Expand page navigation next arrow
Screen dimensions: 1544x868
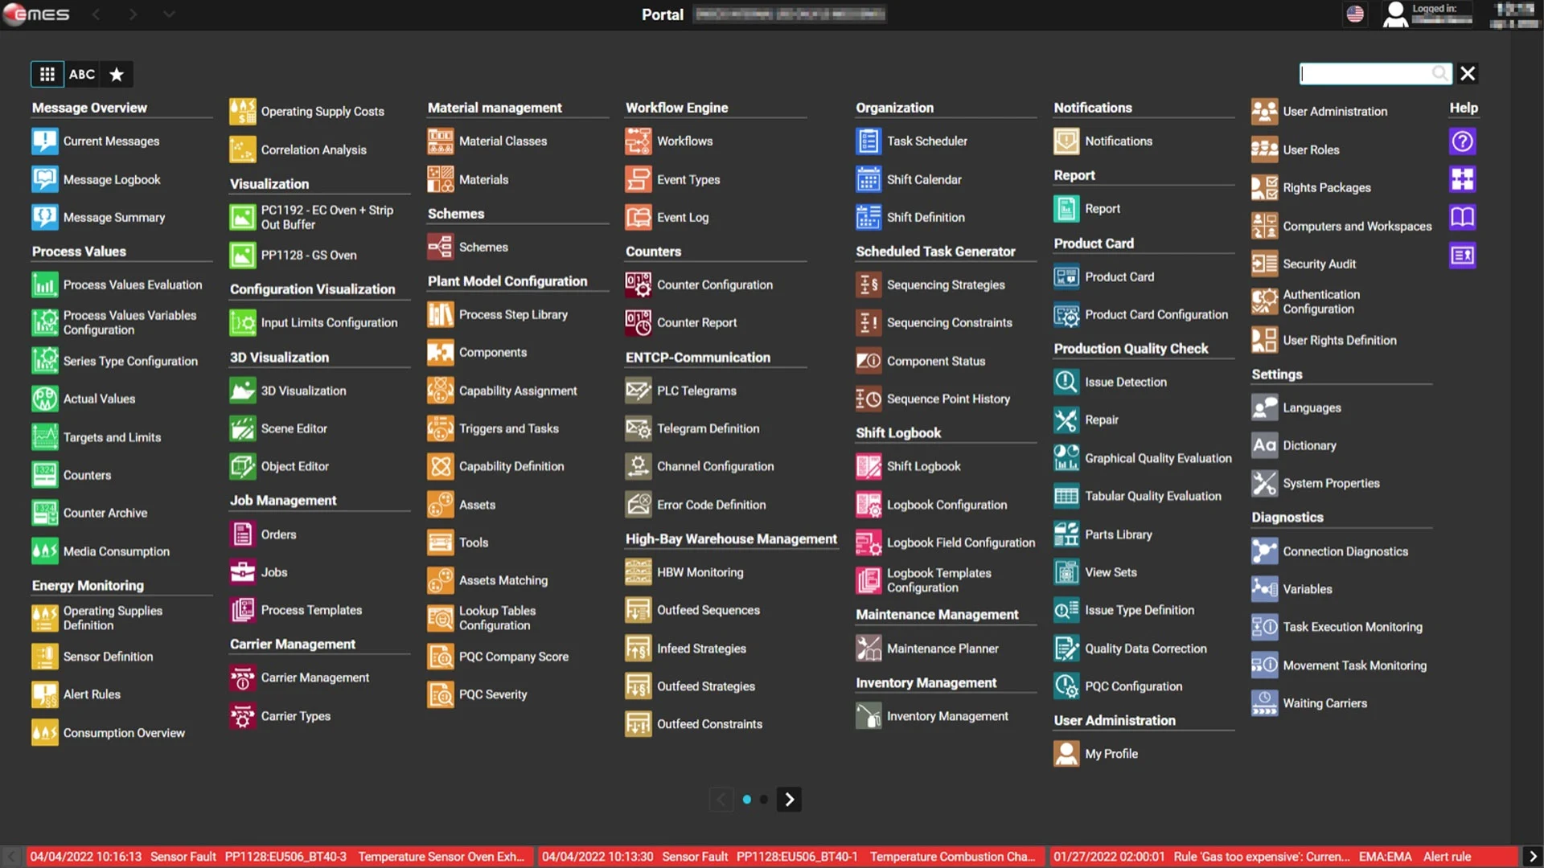[788, 798]
